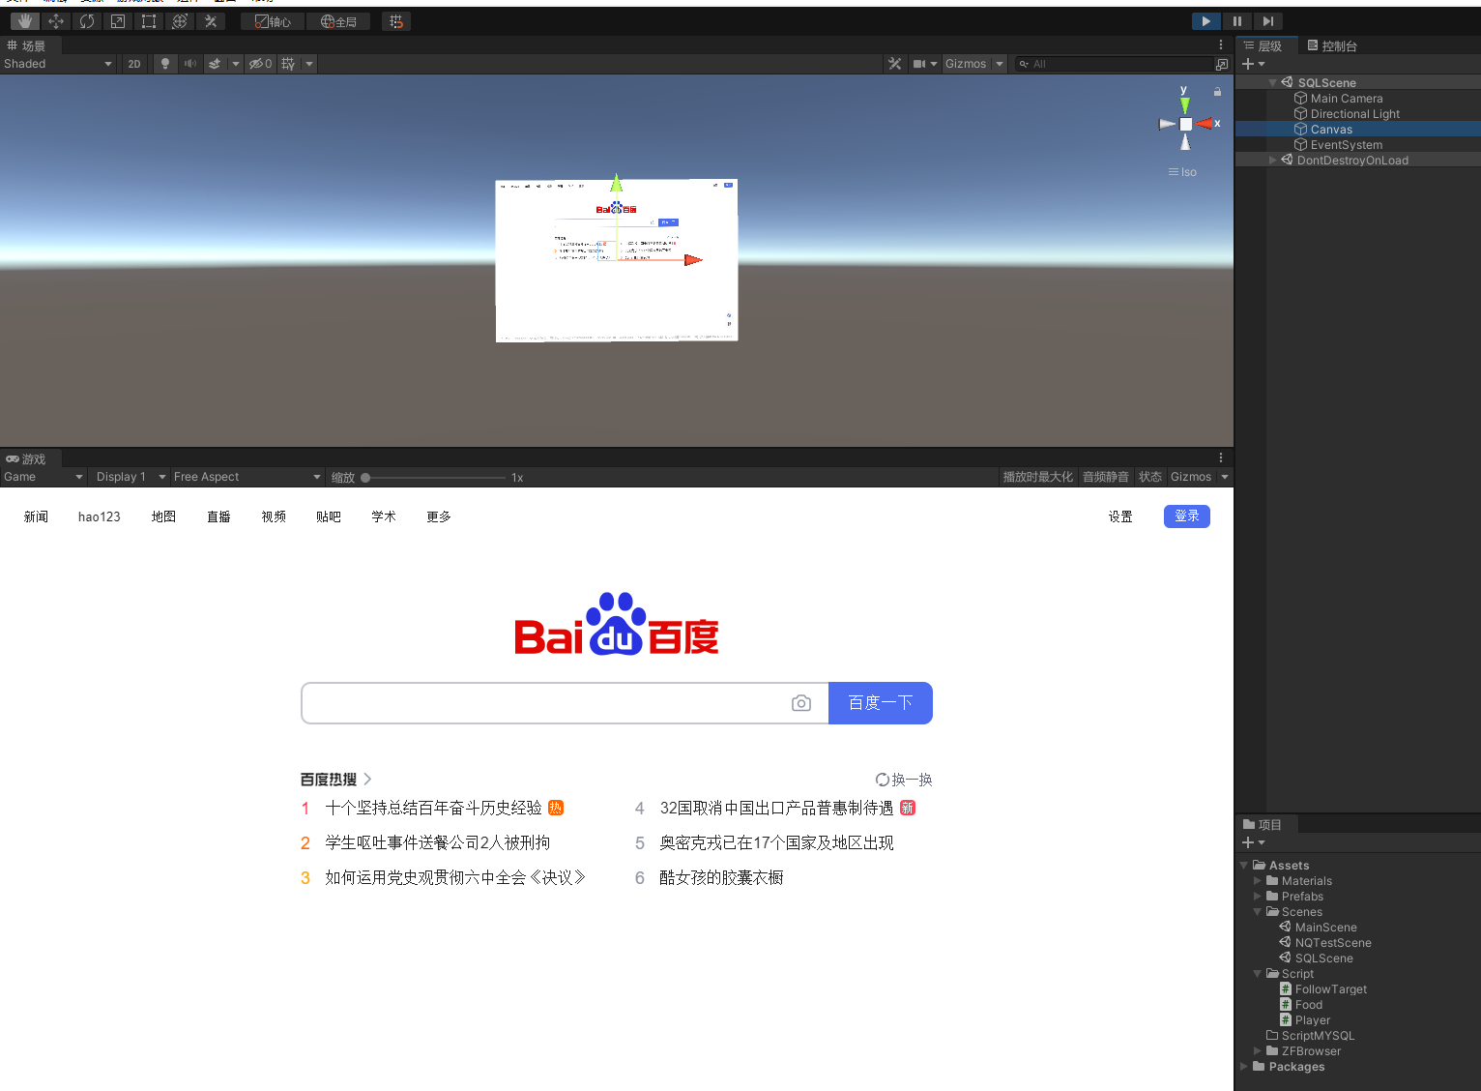Toggle Iso perspective label on gizmo
Image resolution: width=1481 pixels, height=1091 pixels.
(x=1182, y=172)
